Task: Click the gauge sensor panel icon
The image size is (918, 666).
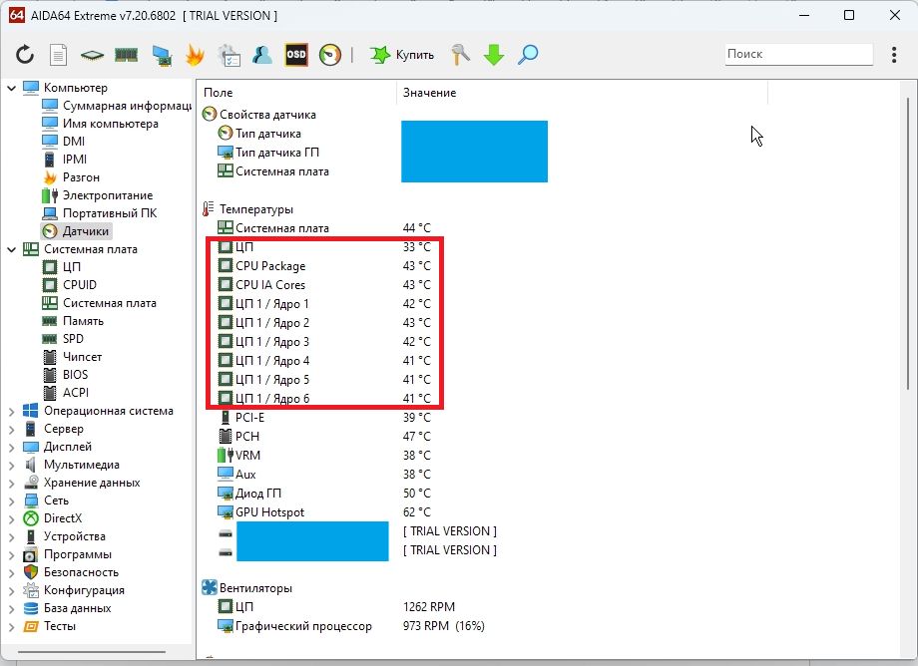Action: pyautogui.click(x=330, y=55)
